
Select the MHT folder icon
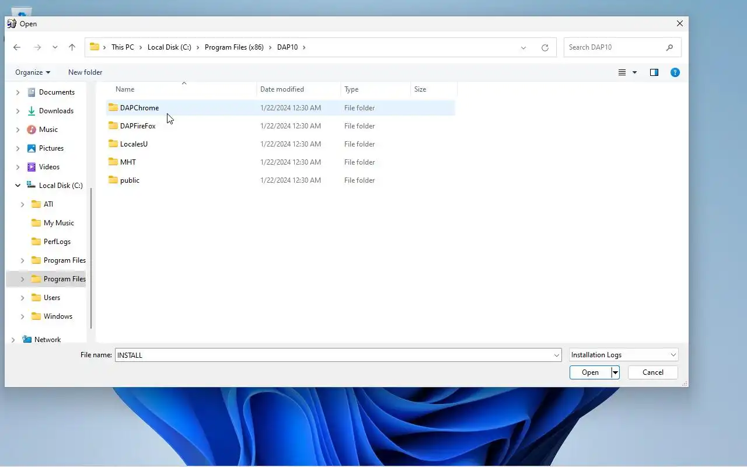click(x=113, y=162)
